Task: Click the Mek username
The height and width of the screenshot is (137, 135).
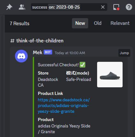Action: 38,53
